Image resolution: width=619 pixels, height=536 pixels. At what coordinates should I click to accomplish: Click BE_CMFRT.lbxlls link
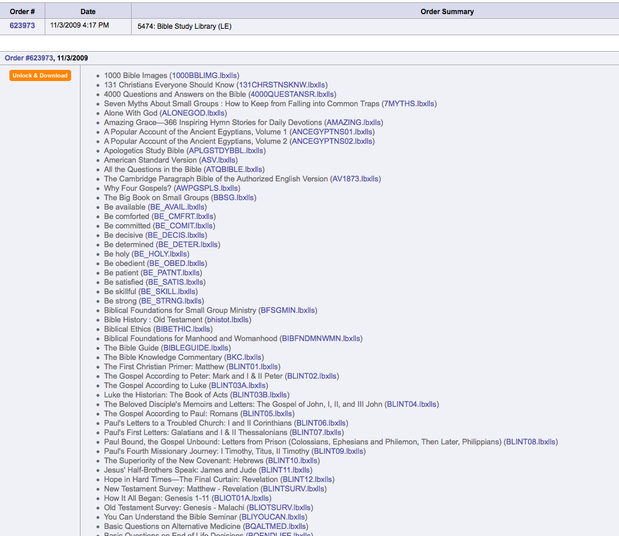point(183,217)
